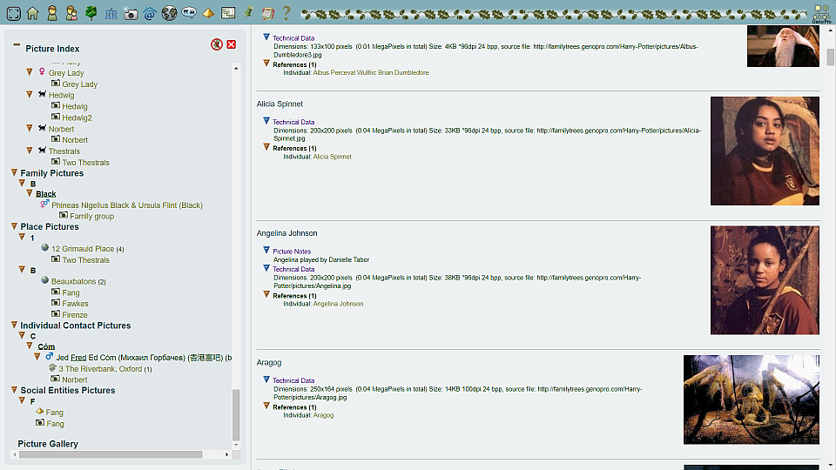
Task: Click the tree panel horizontal scrollbar
Action: 111,454
